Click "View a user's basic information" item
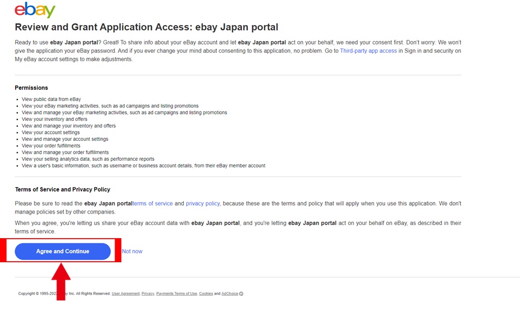Screen dimensions: 520x313 click(143, 165)
